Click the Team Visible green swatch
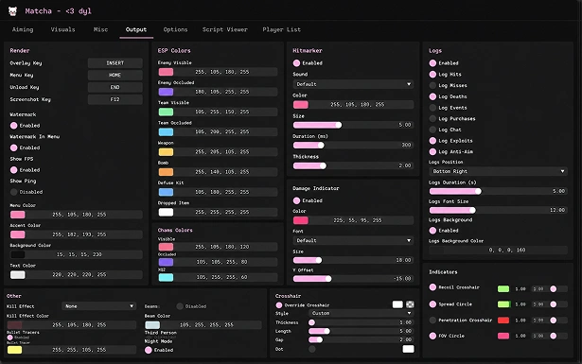582x364 pixels. pyautogui.click(x=166, y=112)
